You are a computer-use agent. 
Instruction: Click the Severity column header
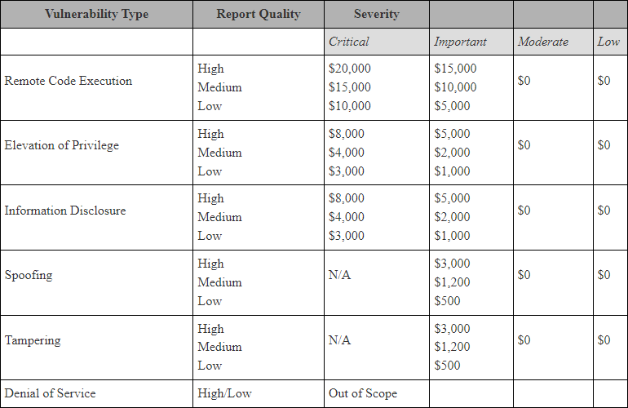[376, 14]
